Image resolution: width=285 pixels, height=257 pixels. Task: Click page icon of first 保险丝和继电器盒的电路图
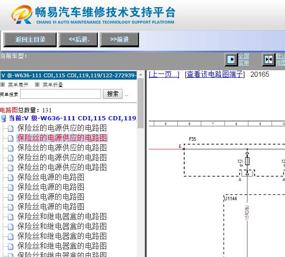click(11, 217)
